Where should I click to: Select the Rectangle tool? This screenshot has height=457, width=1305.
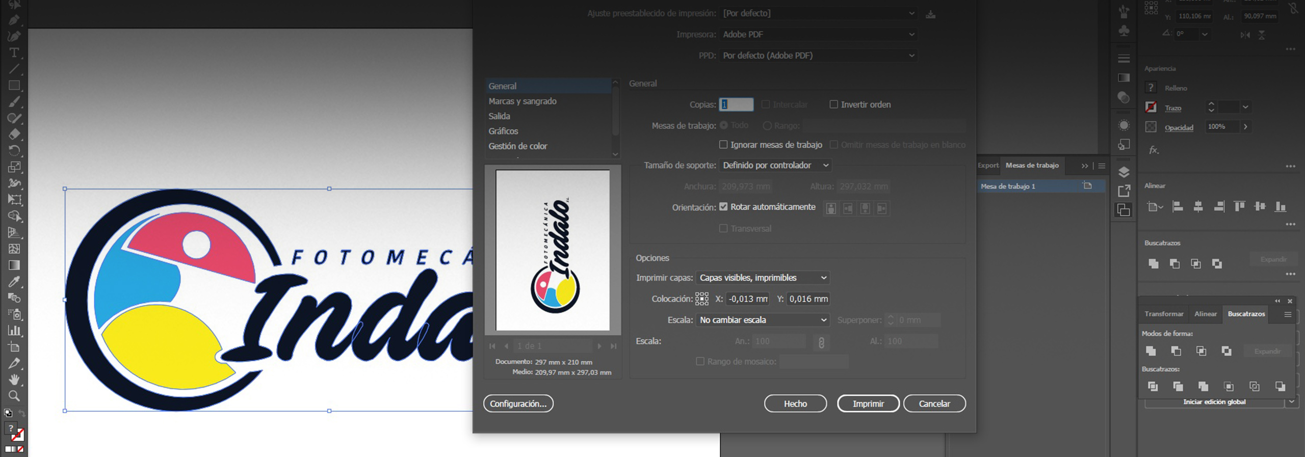click(14, 86)
